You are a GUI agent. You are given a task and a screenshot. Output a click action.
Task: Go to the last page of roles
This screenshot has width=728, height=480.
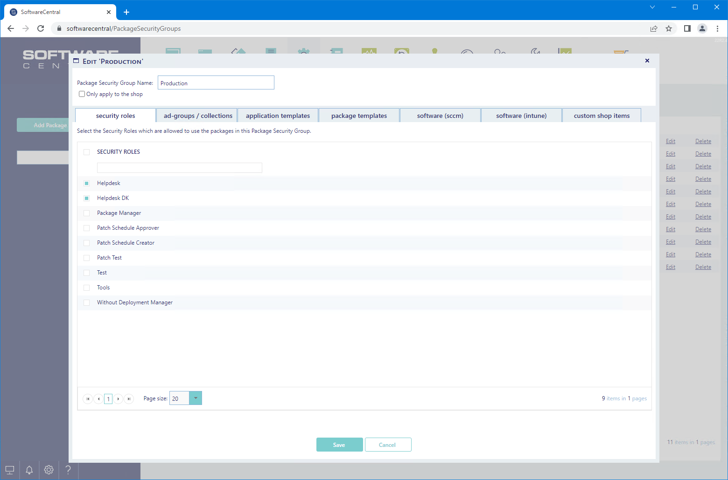point(129,399)
